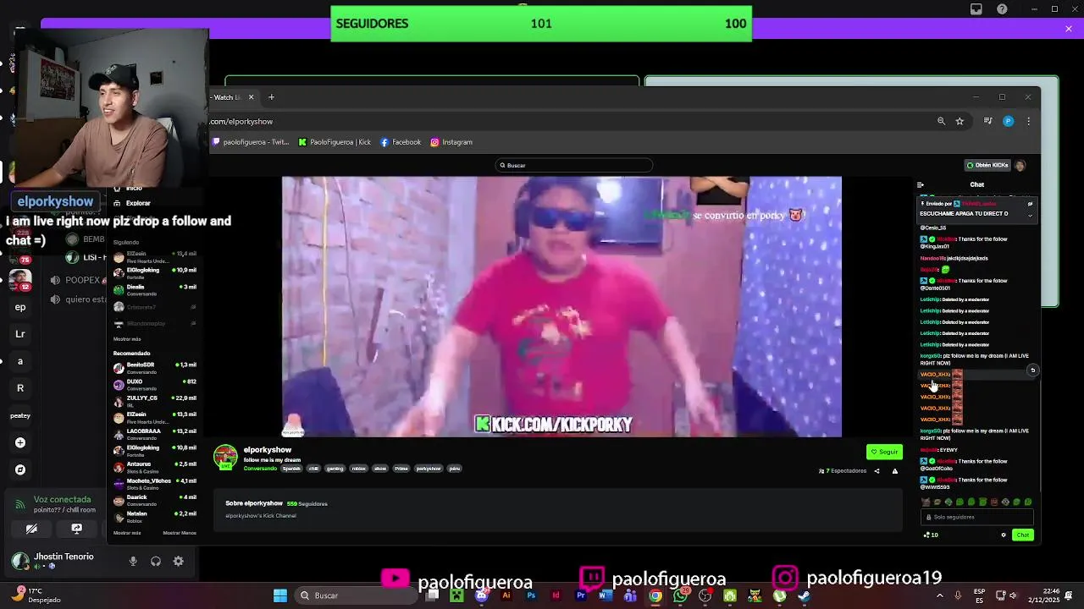Open Steam from the taskbar
This screenshot has height=609, width=1084.
pos(804,595)
